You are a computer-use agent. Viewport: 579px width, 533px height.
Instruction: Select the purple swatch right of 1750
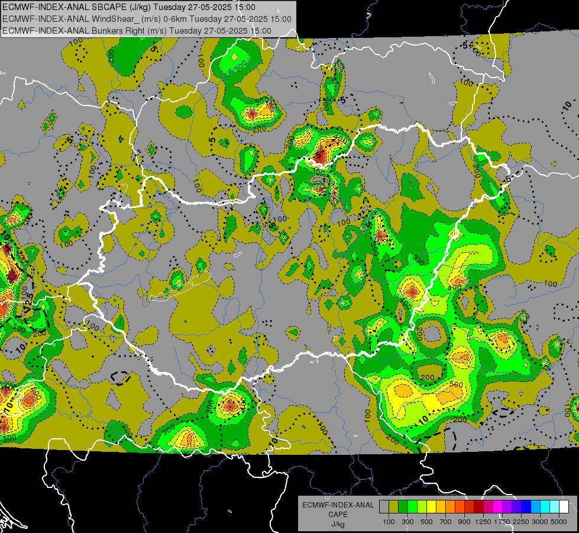click(507, 507)
